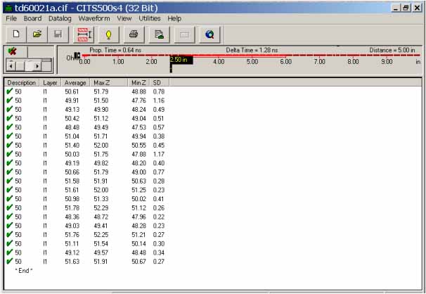This screenshot has width=426, height=294.
Task: Click the red waveform measure icon
Action: click(x=84, y=33)
